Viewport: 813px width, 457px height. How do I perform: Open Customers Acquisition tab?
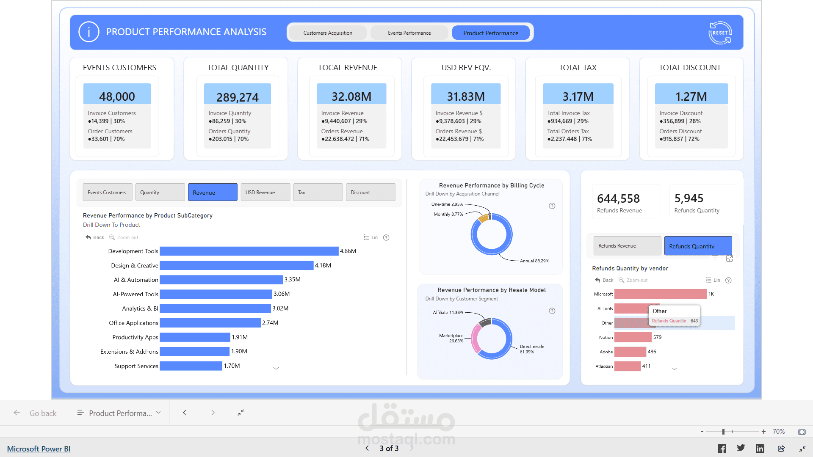328,33
